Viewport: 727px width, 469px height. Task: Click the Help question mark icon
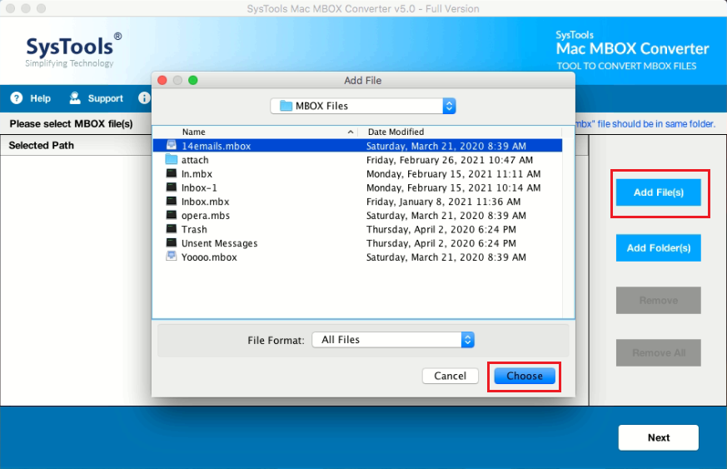click(16, 98)
